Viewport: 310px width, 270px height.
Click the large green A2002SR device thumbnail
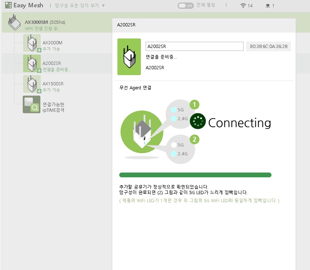129,57
